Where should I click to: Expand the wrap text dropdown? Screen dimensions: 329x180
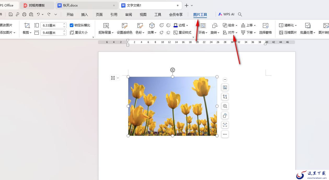click(203, 33)
